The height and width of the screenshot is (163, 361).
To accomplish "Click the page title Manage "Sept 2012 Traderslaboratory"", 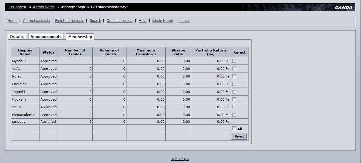I will tap(94, 7).
